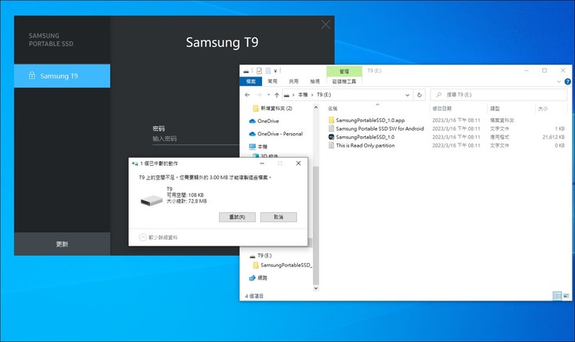This screenshot has width=575, height=342.
Task: Minimize the interrupted action dialog
Action: pos(262,163)
